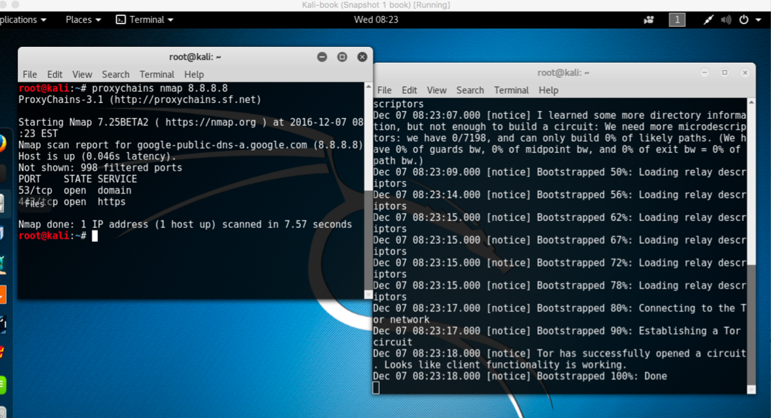Click right terminal scrollbar up arrow
Image resolution: width=771 pixels, height=418 pixels.
point(752,102)
